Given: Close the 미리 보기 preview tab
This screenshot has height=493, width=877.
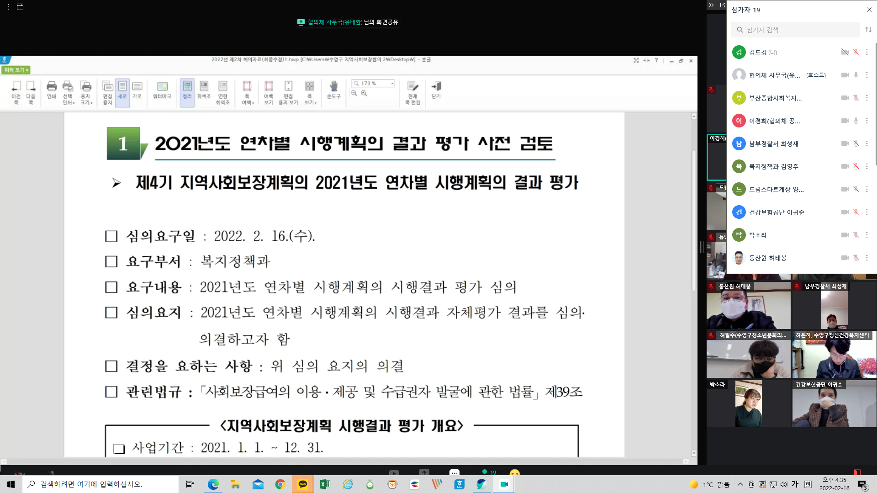Looking at the screenshot, I should point(27,70).
